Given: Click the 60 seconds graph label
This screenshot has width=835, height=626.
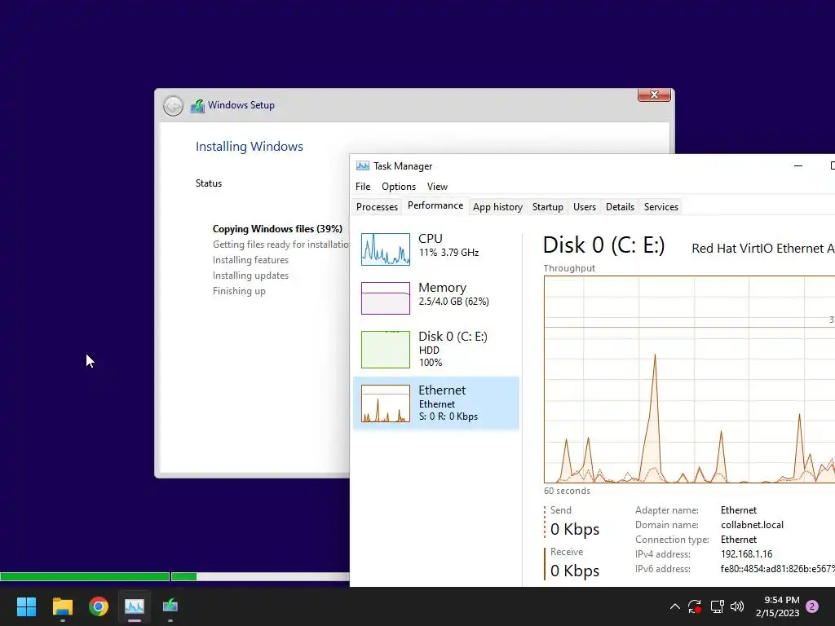Looking at the screenshot, I should 567,491.
